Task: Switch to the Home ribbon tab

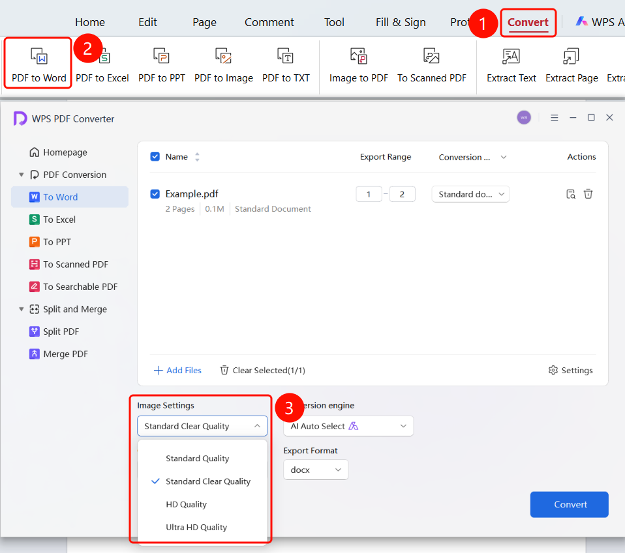Action: coord(90,22)
